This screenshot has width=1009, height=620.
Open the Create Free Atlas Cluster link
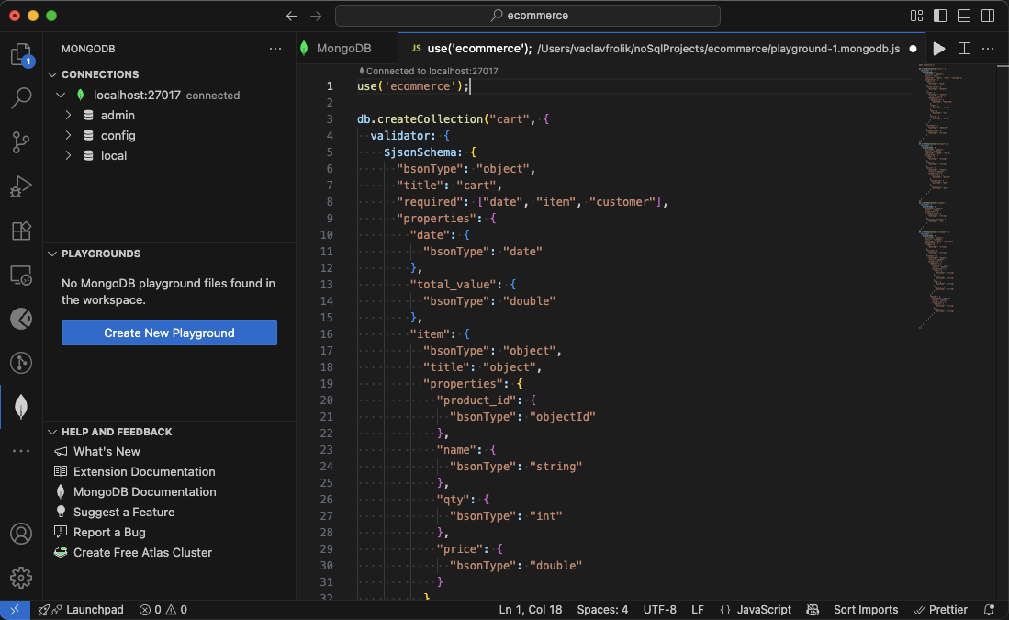click(x=142, y=552)
